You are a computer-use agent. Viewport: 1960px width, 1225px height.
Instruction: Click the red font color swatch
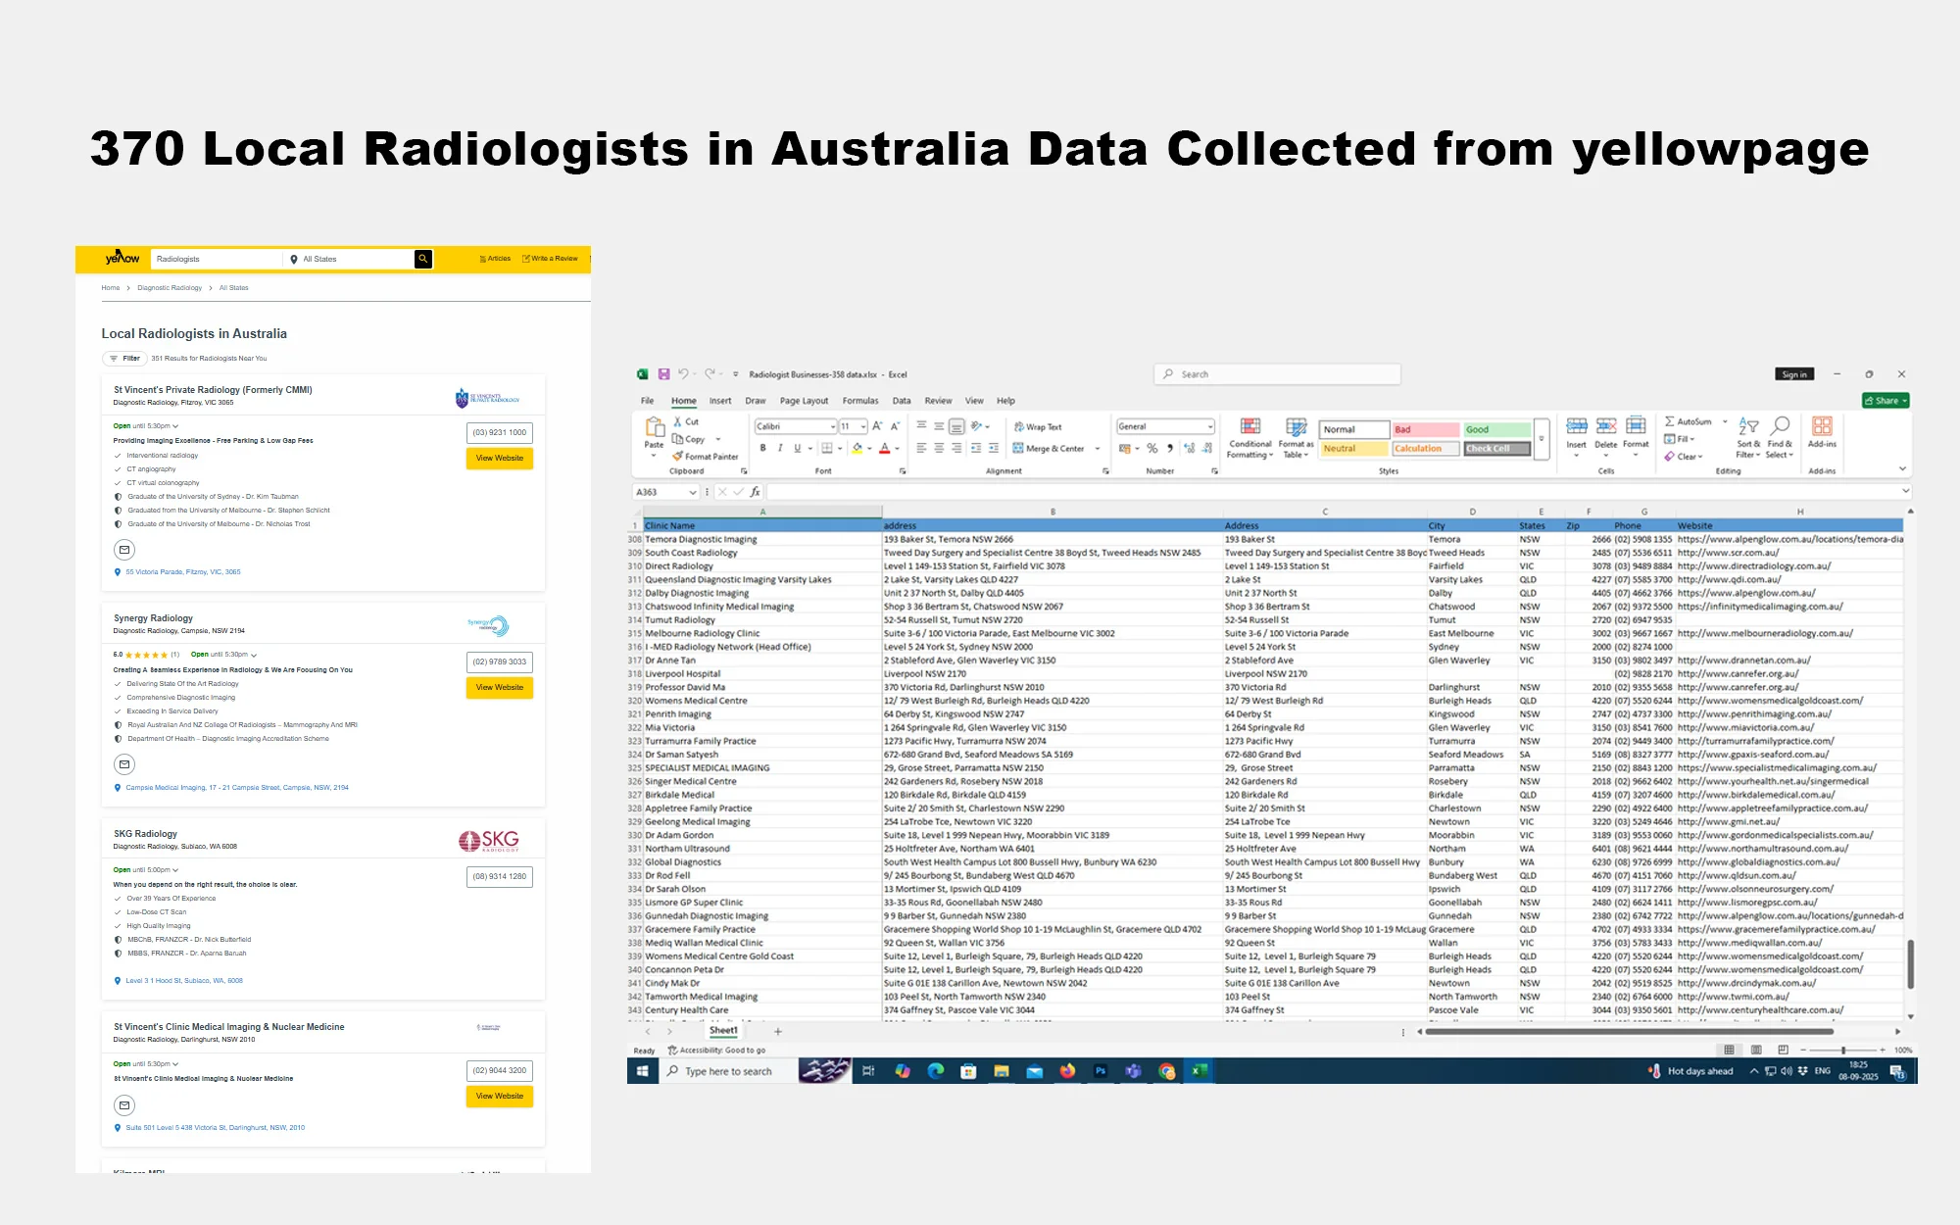pos(884,449)
